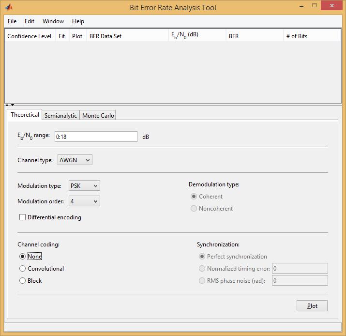The image size is (346, 336).
Task: Click the Fit column header
Action: pyautogui.click(x=62, y=36)
